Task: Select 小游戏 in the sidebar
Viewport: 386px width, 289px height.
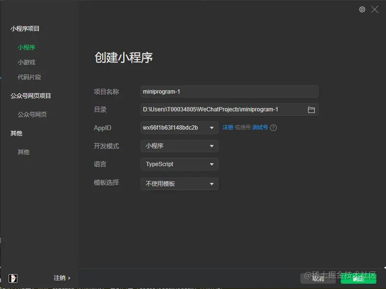Action: tap(26, 62)
